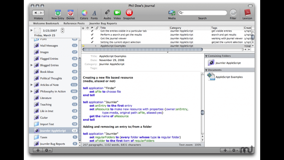Click the Text zoom 100% status
The image size is (284, 160).
(190, 145)
